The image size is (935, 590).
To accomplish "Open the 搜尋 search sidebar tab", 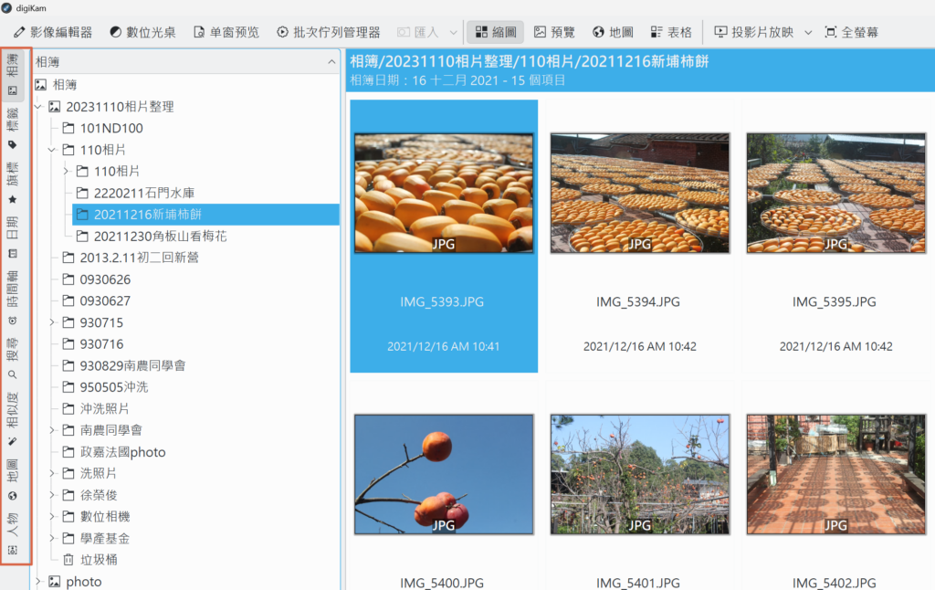I will click(13, 358).
